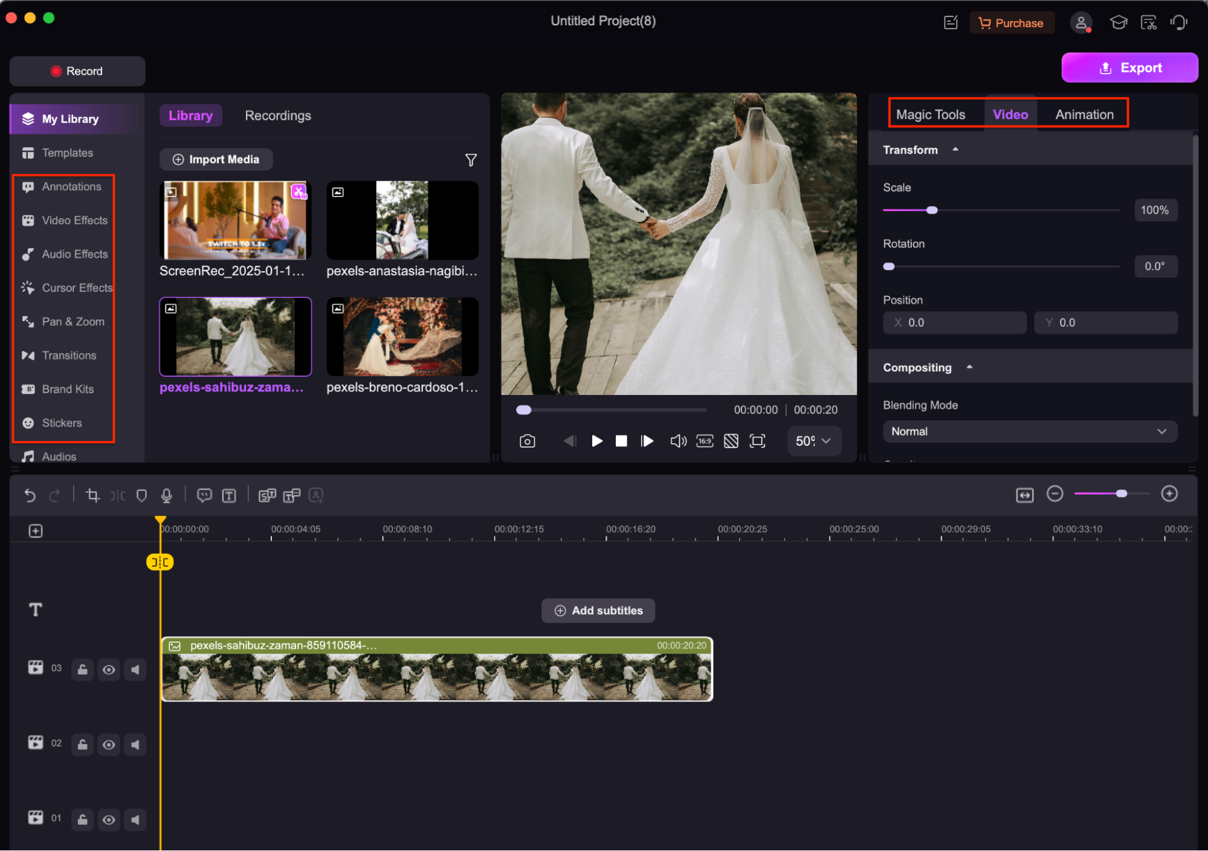
Task: Select the Video properties tab
Action: coord(1010,115)
